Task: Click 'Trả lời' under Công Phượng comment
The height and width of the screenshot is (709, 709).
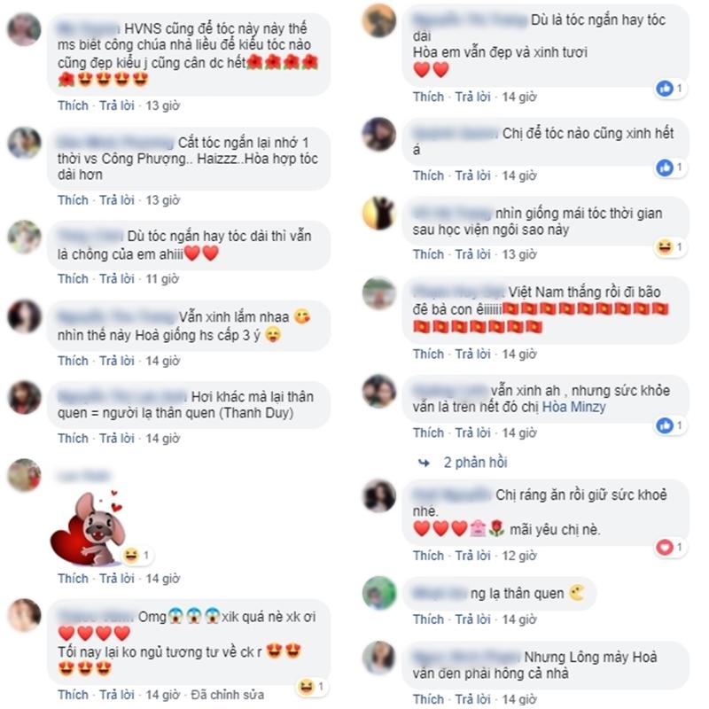Action: coord(117,200)
